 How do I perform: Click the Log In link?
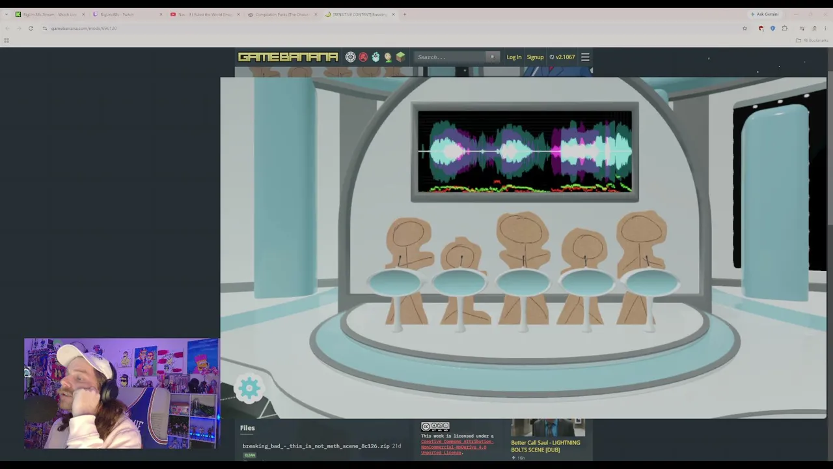pyautogui.click(x=514, y=57)
